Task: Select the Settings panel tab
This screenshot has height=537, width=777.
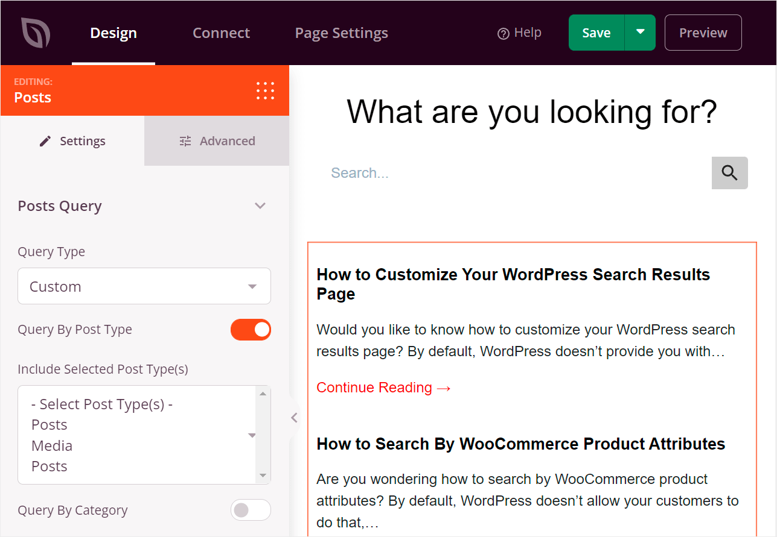Action: [x=72, y=141]
